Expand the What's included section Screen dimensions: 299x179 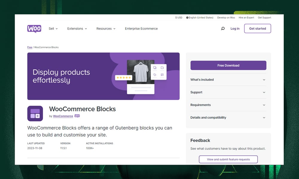(228, 80)
